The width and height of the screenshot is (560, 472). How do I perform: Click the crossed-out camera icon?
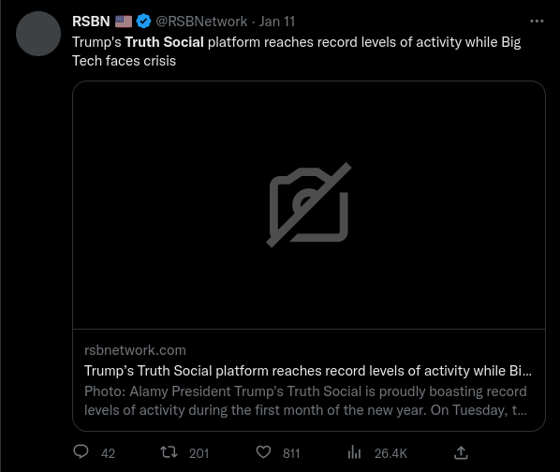pyautogui.click(x=309, y=205)
